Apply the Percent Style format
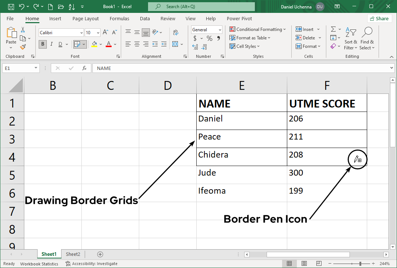The height and width of the screenshot is (268, 397). click(209, 38)
